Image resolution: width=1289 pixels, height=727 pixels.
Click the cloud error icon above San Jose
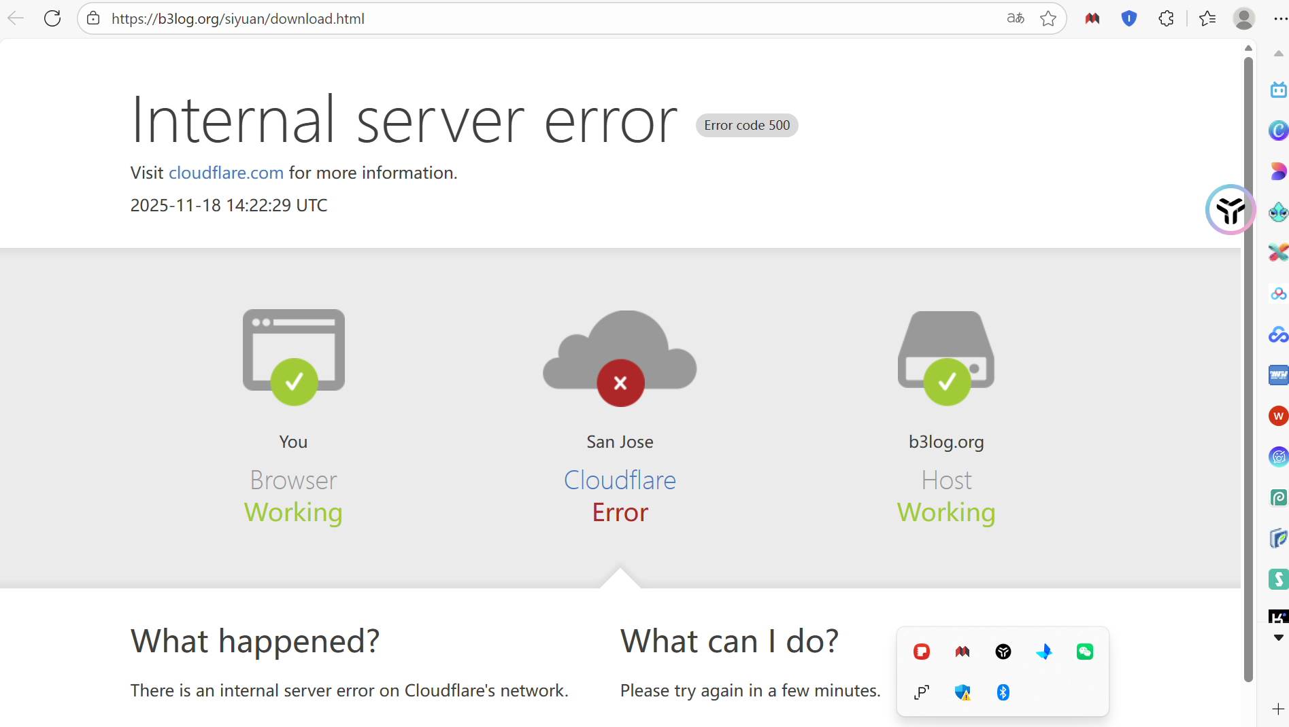[620, 358]
